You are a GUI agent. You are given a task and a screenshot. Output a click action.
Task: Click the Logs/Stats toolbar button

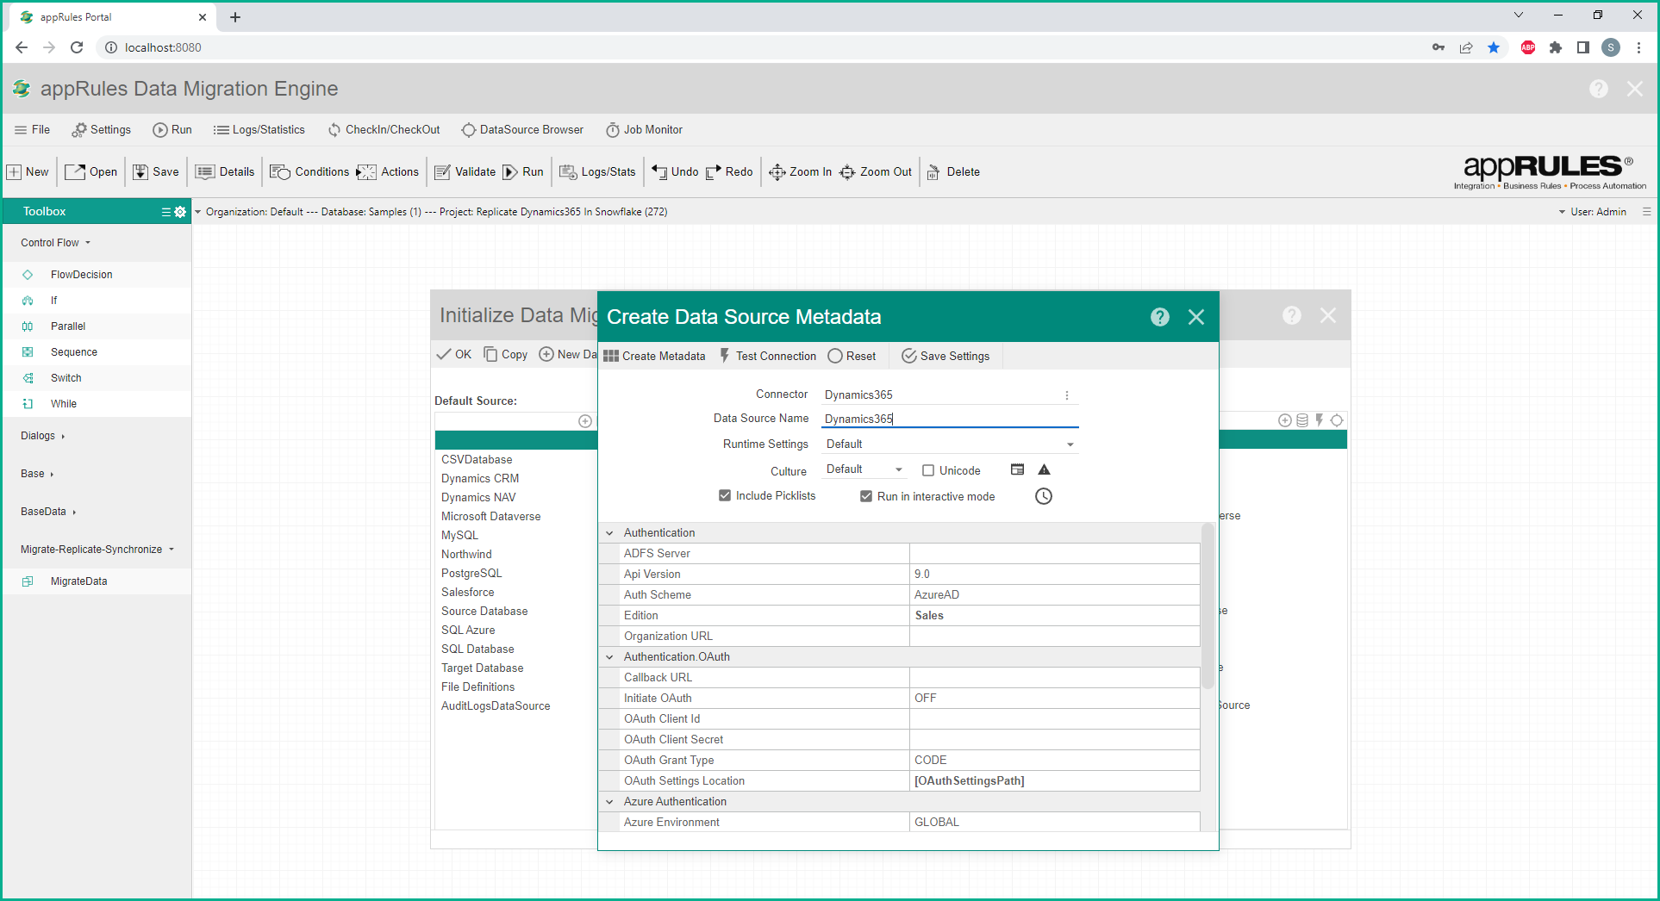(598, 171)
